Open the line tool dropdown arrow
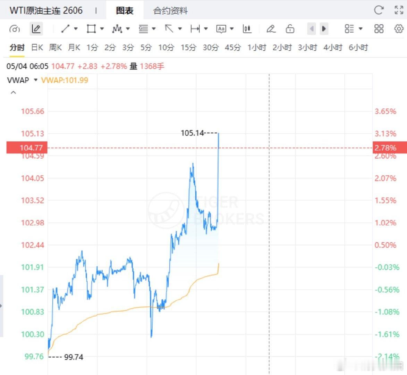 76,28
